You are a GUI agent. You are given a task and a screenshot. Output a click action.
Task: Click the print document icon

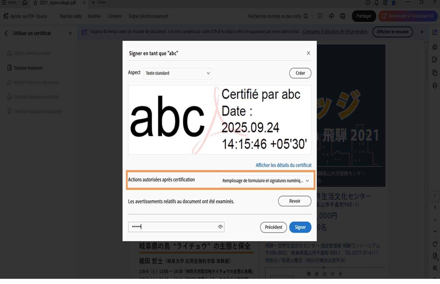[343, 16]
